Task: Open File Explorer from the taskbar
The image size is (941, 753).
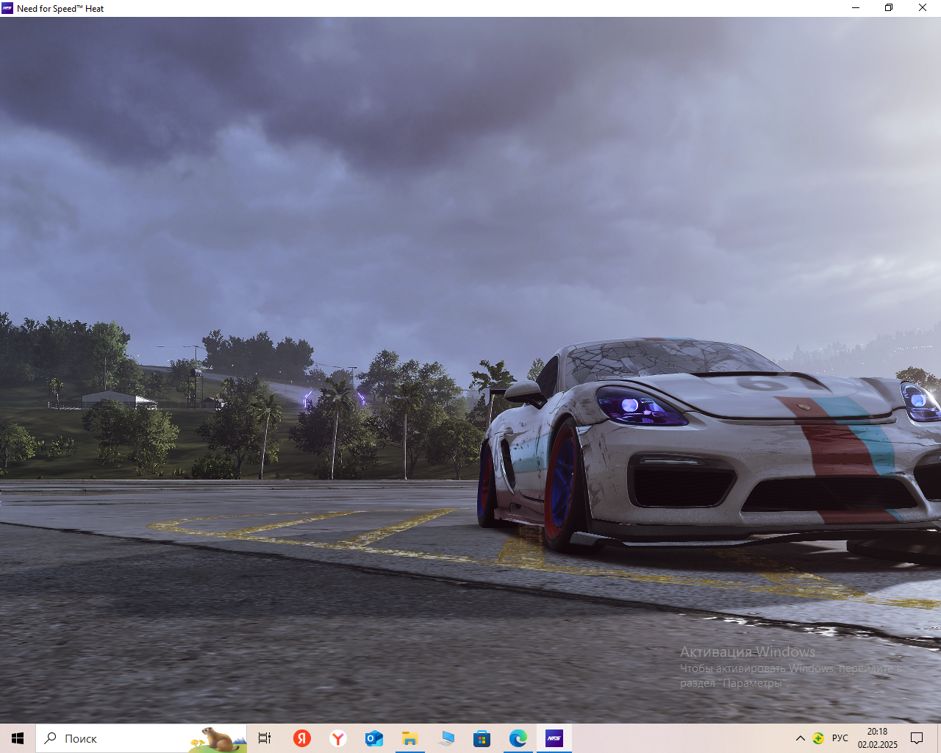Action: click(x=410, y=738)
